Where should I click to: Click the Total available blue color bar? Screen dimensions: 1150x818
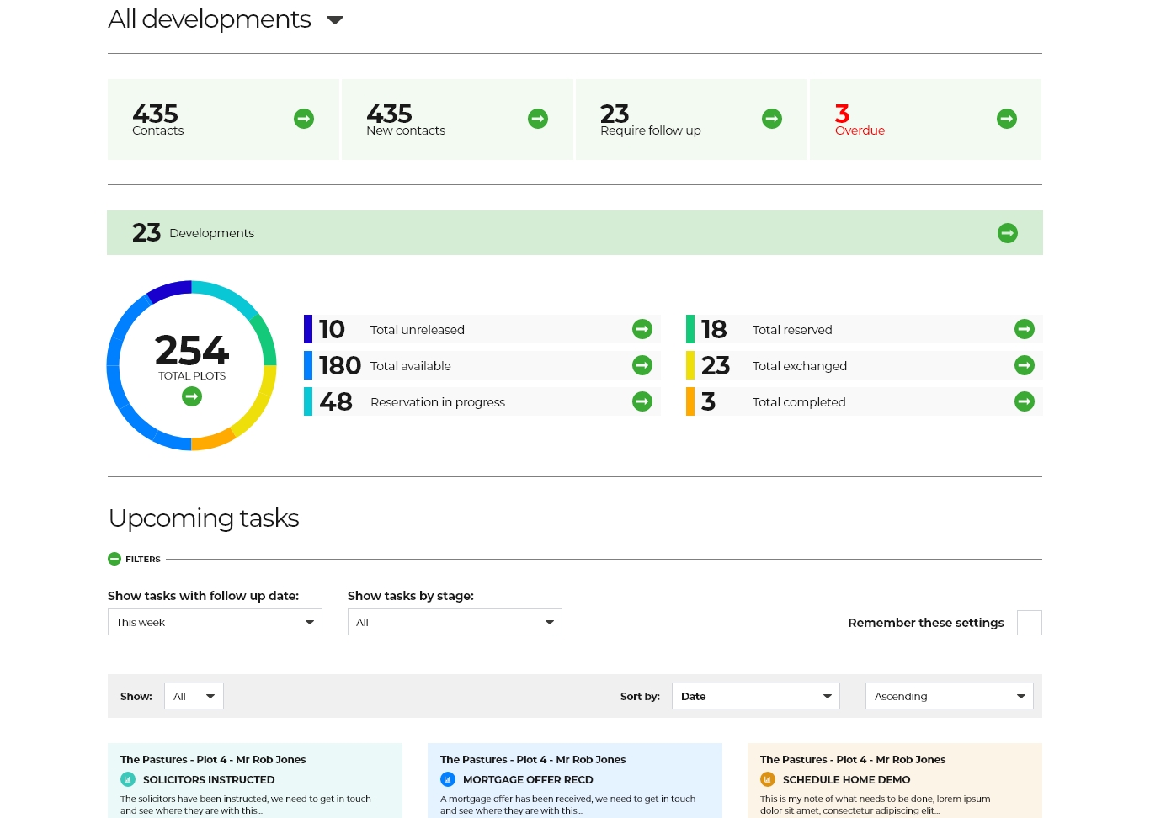[308, 365]
